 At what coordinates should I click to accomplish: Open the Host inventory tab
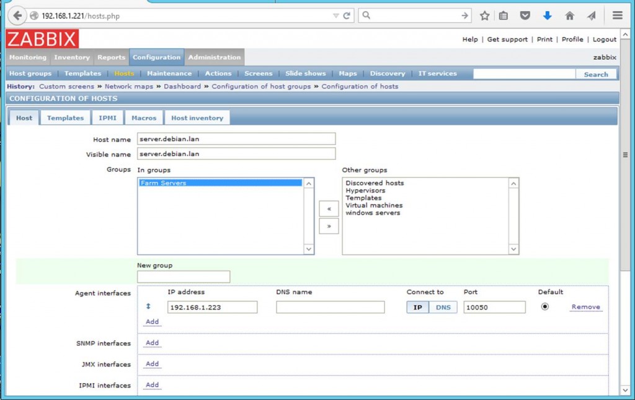tap(197, 118)
